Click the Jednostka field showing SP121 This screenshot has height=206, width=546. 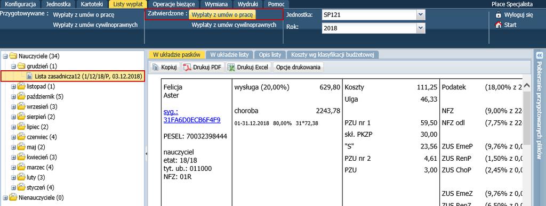click(370, 15)
